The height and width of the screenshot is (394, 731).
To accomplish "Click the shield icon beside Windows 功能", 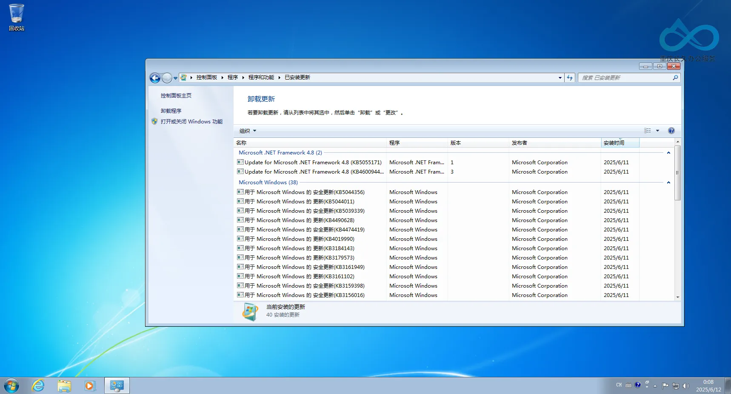I will pyautogui.click(x=154, y=121).
